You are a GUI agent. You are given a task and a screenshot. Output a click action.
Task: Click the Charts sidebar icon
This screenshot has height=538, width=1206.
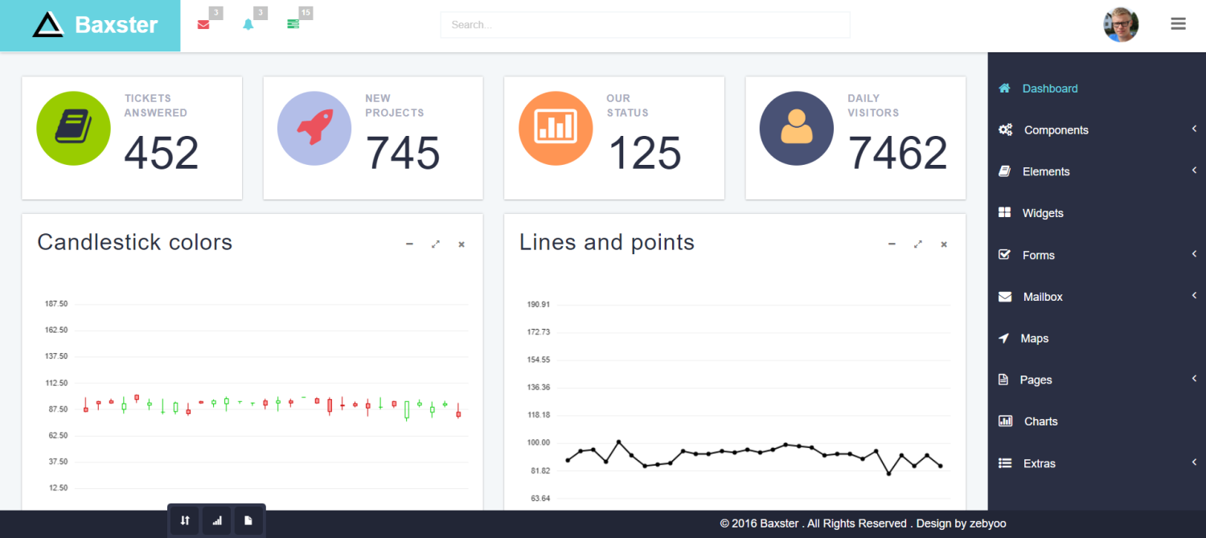(x=1005, y=421)
